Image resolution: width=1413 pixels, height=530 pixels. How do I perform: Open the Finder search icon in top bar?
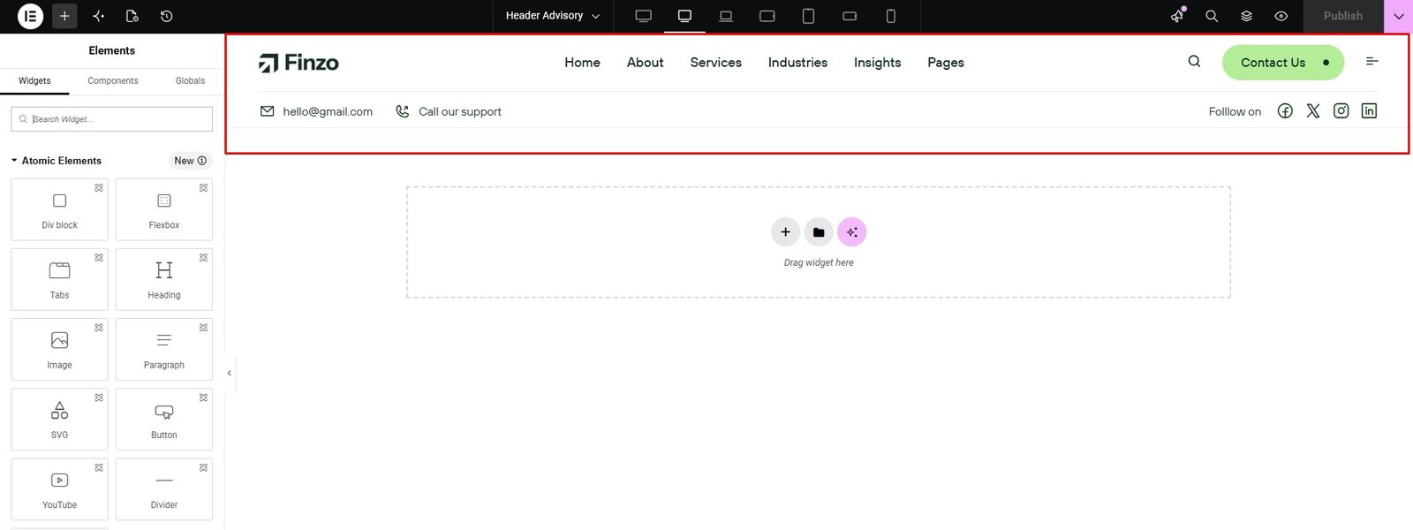1212,16
